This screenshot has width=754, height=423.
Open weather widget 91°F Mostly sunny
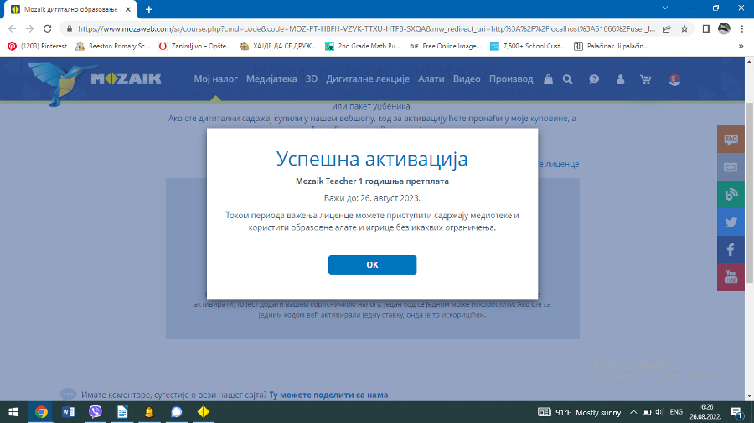coord(580,412)
